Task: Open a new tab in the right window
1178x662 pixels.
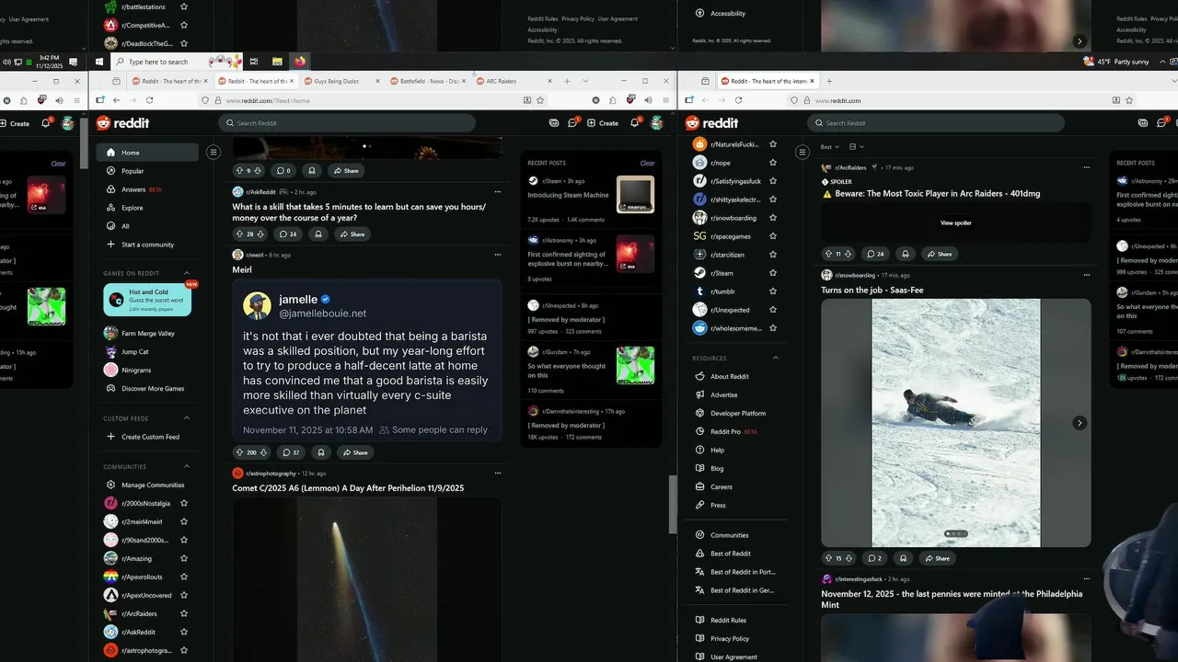Action: 829,81
